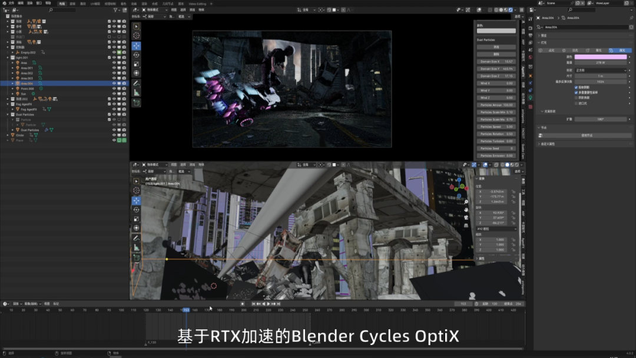Uncheck the first light option checkbox

tap(576, 87)
